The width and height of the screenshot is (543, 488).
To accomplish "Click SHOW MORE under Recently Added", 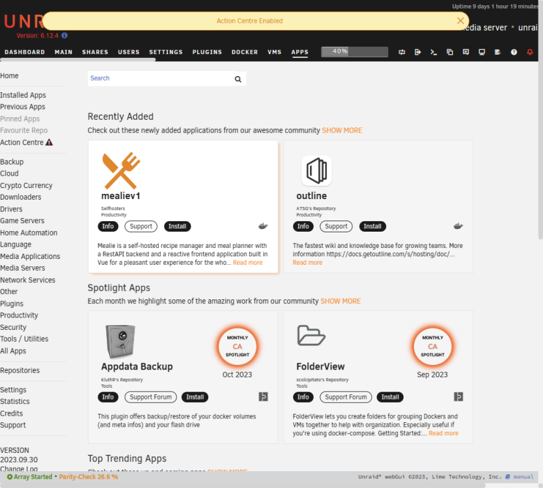I will tap(342, 131).
